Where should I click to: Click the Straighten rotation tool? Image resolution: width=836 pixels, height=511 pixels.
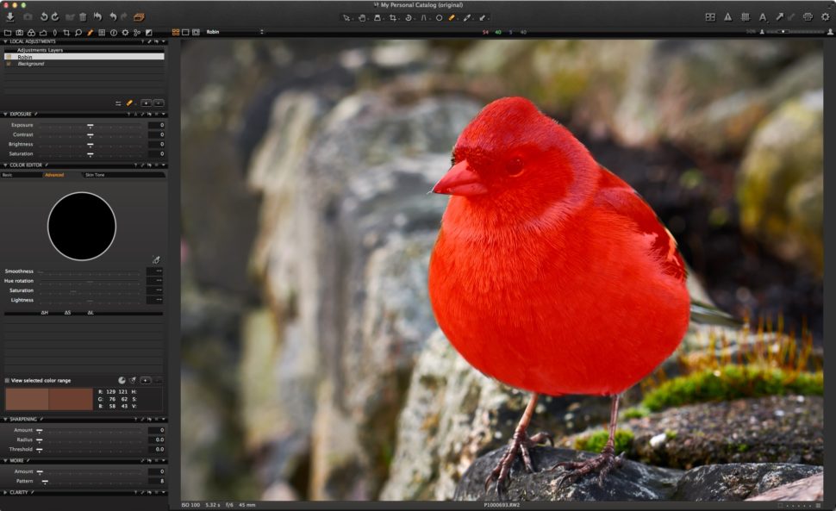pyautogui.click(x=408, y=16)
